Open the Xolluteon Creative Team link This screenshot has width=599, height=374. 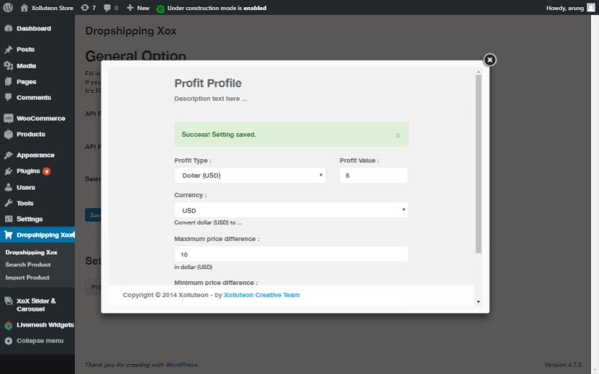tap(261, 295)
